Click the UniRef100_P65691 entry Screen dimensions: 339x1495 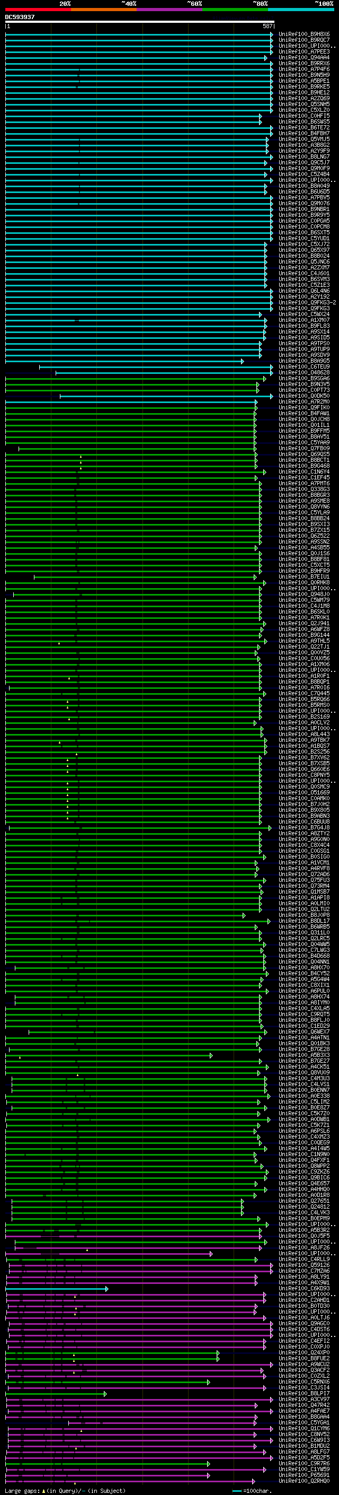click(304, 1475)
